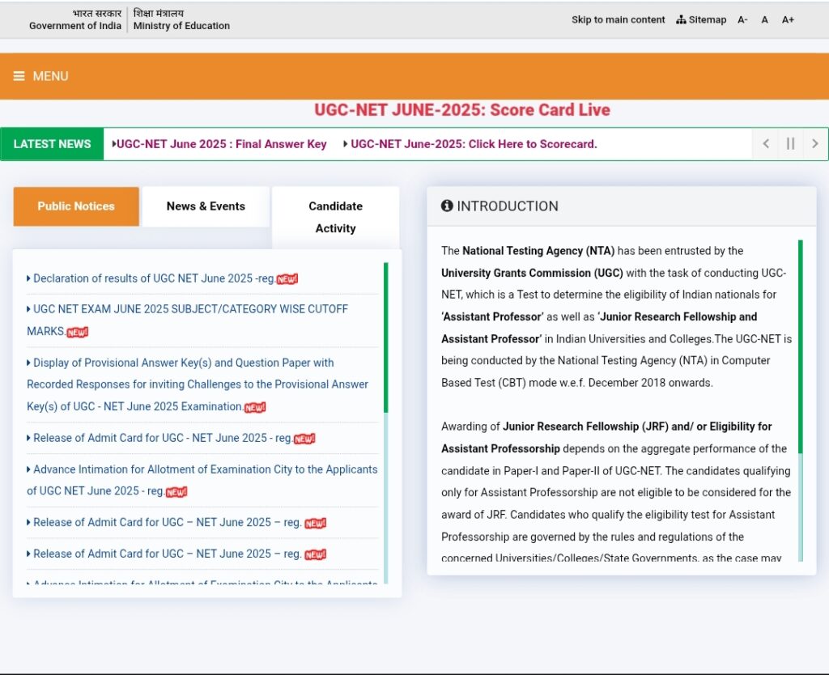829x675 pixels.
Task: Click arrow bullet before Scorecard news item
Action: tap(346, 144)
